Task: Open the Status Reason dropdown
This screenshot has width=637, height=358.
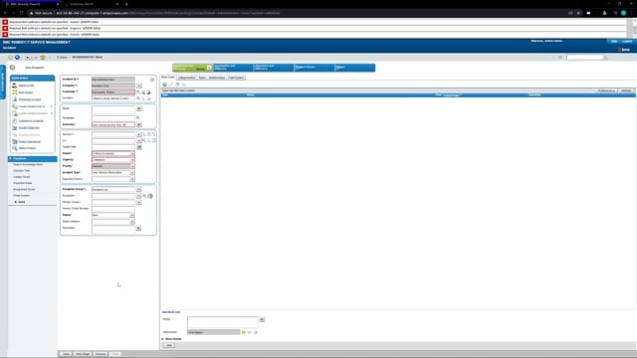Action: pyautogui.click(x=132, y=222)
